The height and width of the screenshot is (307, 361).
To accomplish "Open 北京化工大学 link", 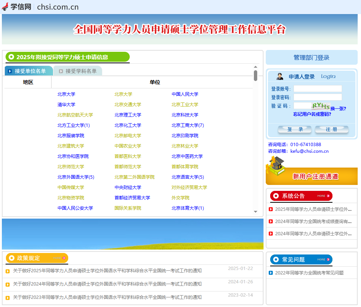I will (x=128, y=125).
